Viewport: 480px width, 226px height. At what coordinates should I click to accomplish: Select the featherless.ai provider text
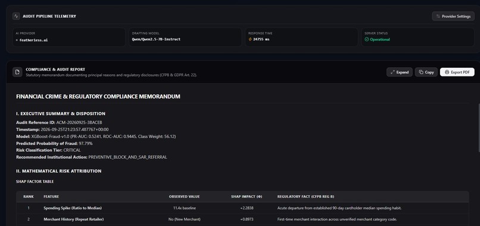click(33, 40)
